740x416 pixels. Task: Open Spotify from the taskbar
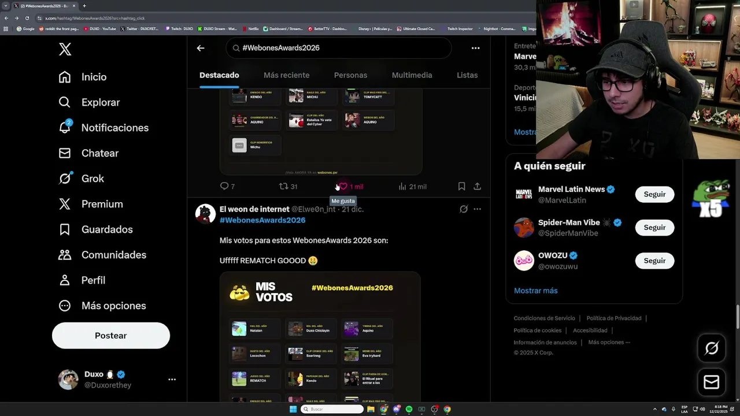point(409,409)
